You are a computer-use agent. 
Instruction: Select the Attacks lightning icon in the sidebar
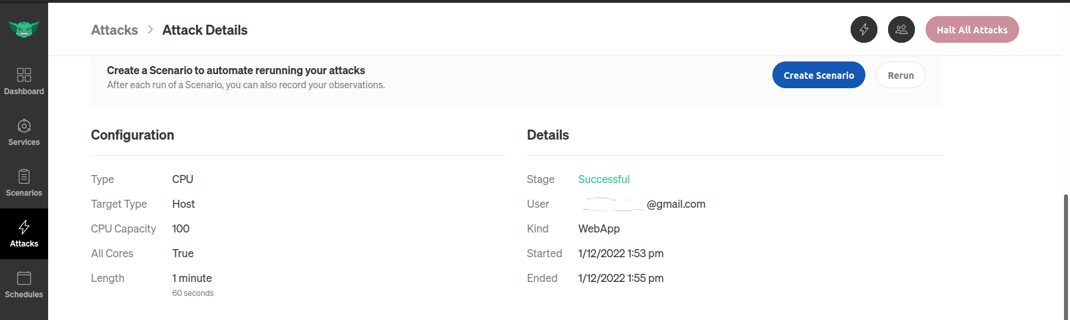coord(24,227)
